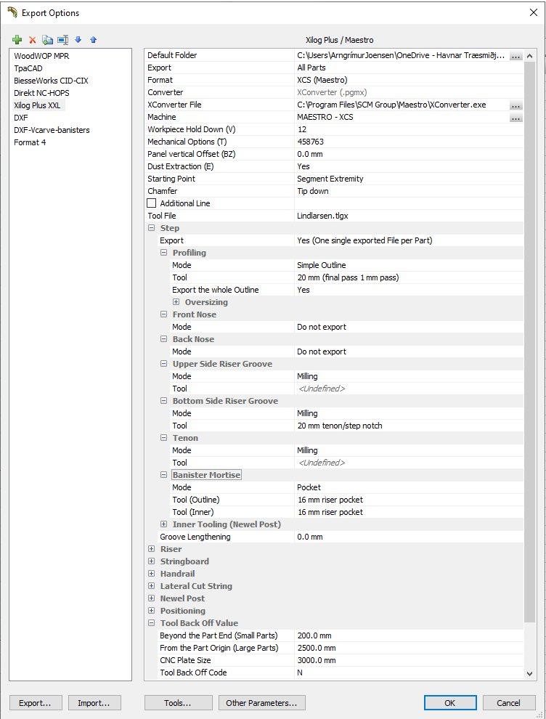The height and width of the screenshot is (719, 546).
Task: Open the Machine selection ellipsis button
Action: pyautogui.click(x=516, y=118)
